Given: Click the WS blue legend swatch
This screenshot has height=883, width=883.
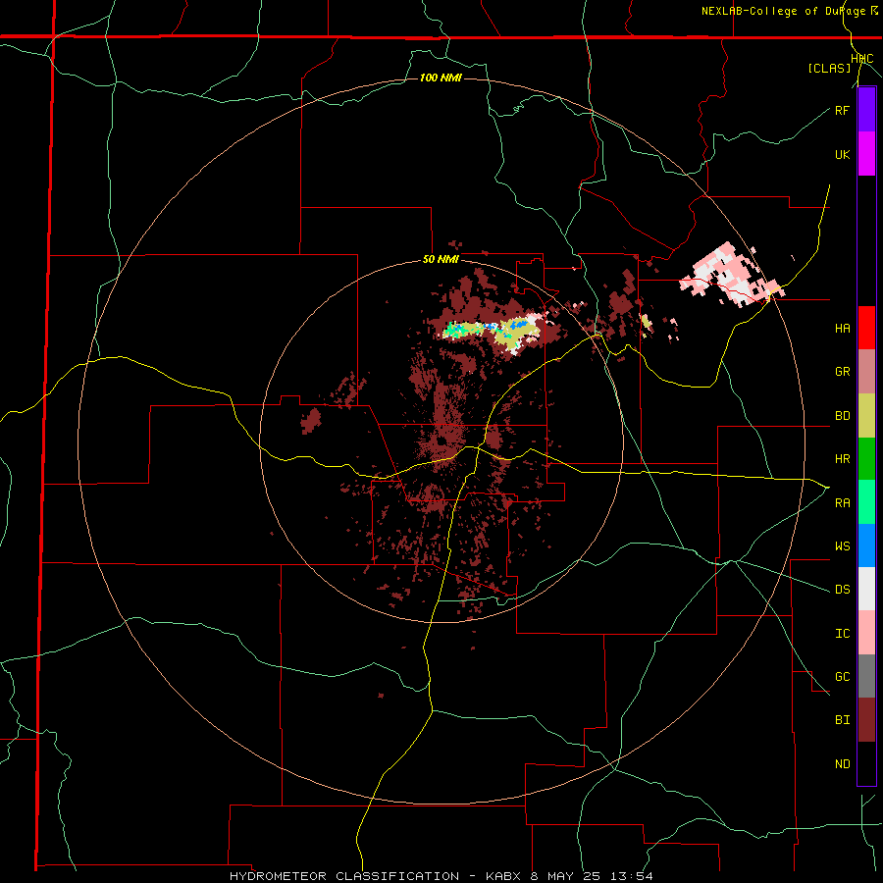Looking at the screenshot, I should [x=866, y=545].
